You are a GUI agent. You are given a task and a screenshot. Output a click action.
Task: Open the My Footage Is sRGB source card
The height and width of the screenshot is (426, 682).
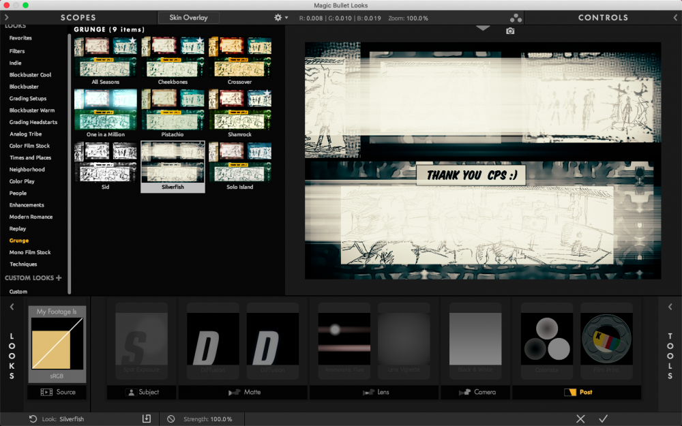[x=57, y=344]
